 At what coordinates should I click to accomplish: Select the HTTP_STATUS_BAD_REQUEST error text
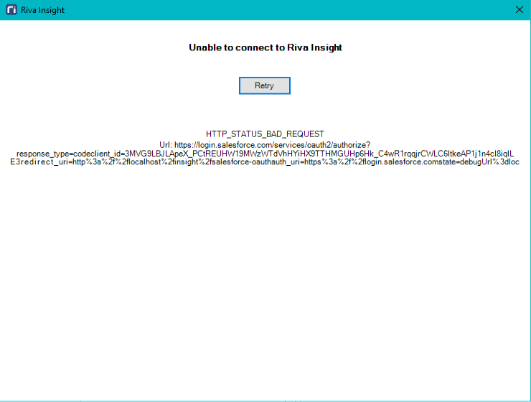coord(265,134)
